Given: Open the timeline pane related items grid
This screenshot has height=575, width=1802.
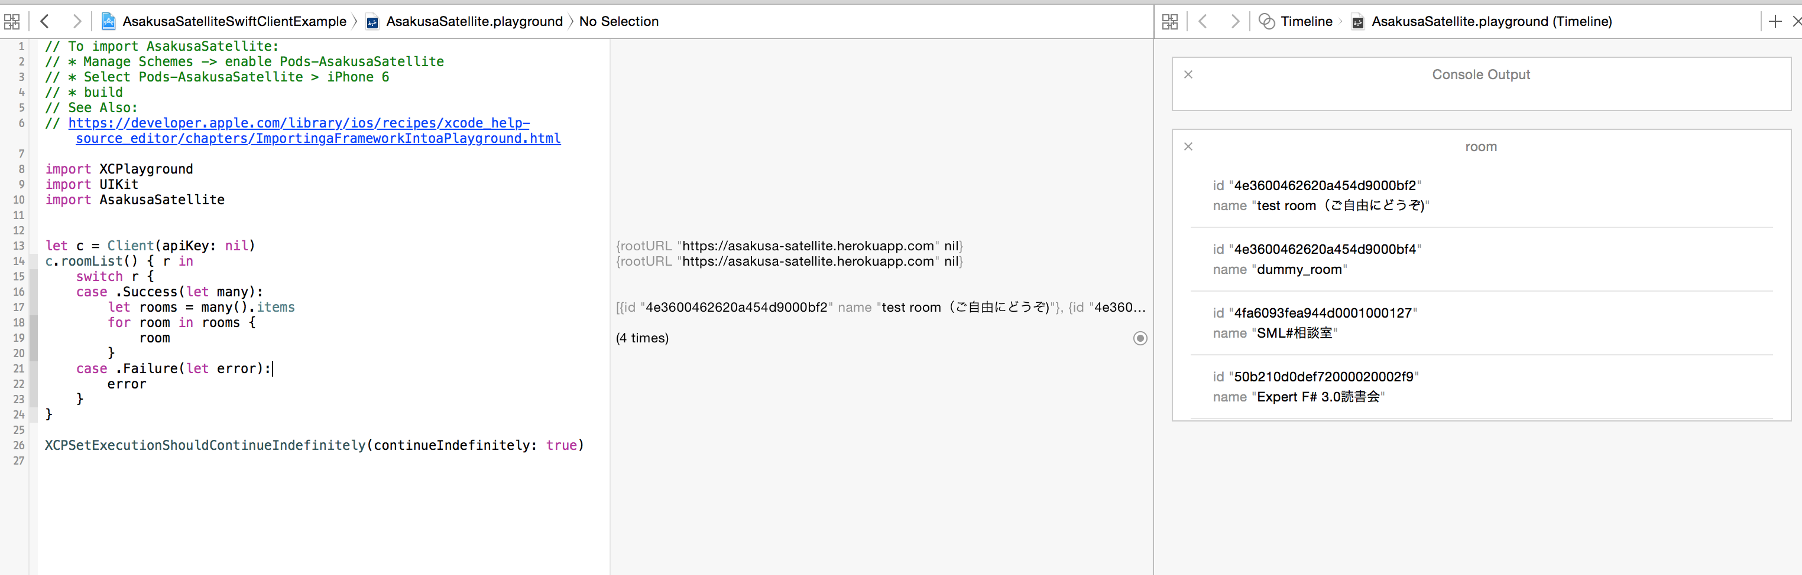Looking at the screenshot, I should pos(1169,22).
